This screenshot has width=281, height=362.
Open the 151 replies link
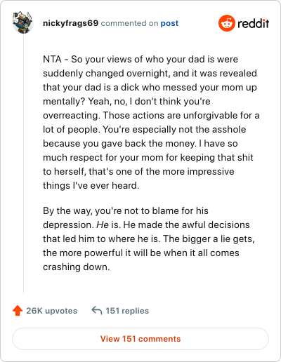127,311
